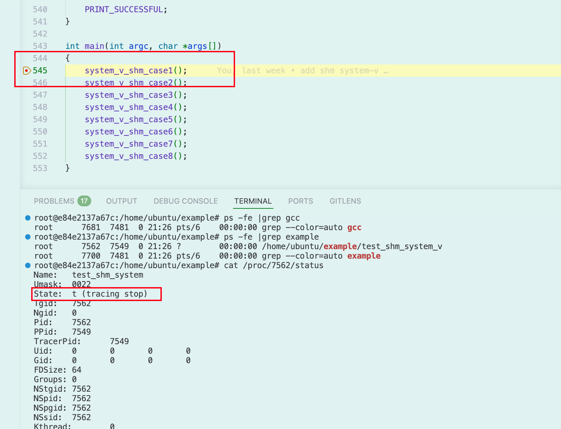The height and width of the screenshot is (429, 561).
Task: Click the 'FDSize: 64' line
Action: click(x=58, y=370)
